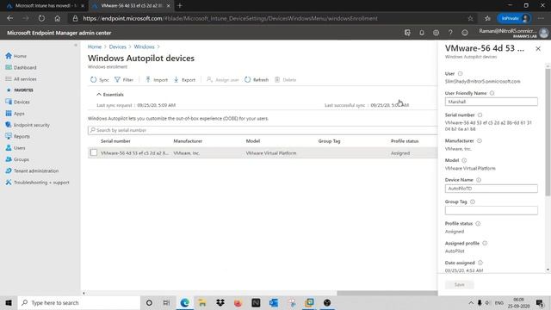Open Groups in the sidebar

(17, 159)
